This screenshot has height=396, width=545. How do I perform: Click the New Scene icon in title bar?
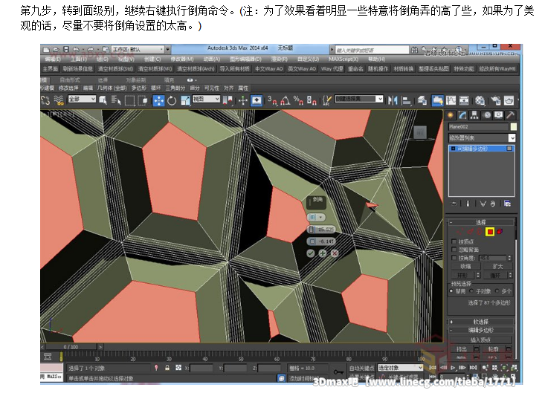46,49
